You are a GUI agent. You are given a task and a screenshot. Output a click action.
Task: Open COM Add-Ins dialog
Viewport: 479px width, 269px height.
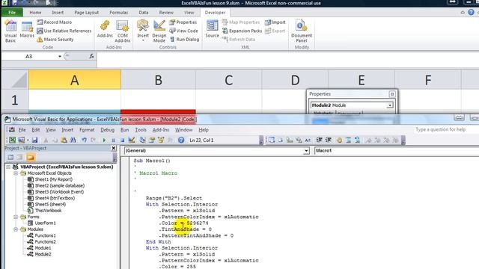(x=123, y=31)
